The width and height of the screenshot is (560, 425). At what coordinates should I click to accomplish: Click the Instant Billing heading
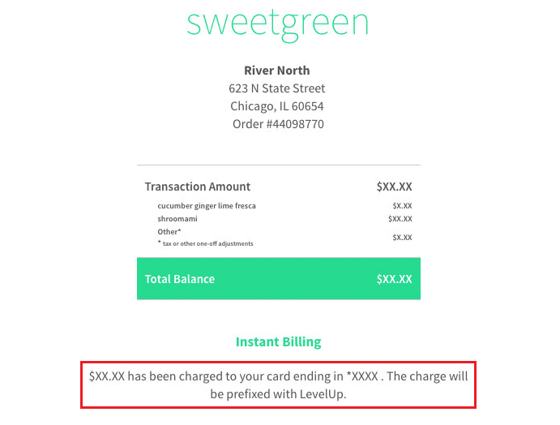[278, 342]
